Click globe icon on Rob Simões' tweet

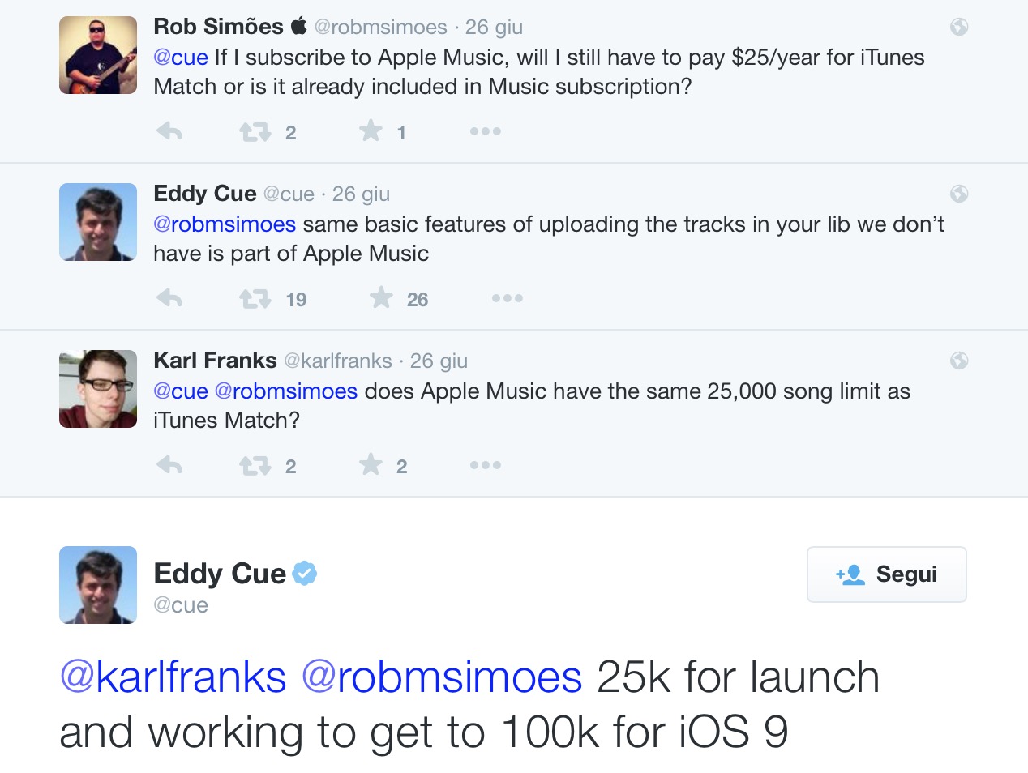(x=959, y=27)
